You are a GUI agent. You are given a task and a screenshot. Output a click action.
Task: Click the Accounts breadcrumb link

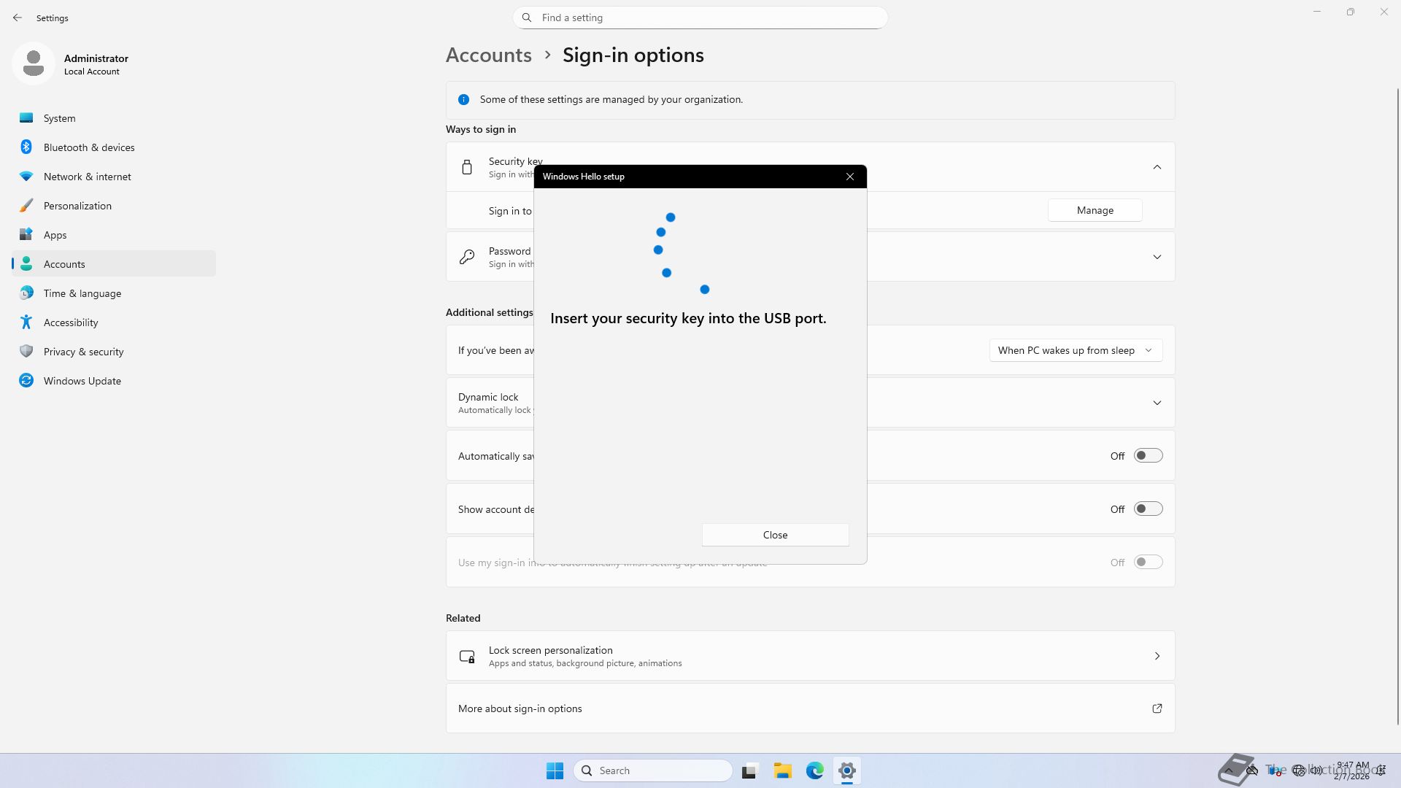(x=488, y=55)
